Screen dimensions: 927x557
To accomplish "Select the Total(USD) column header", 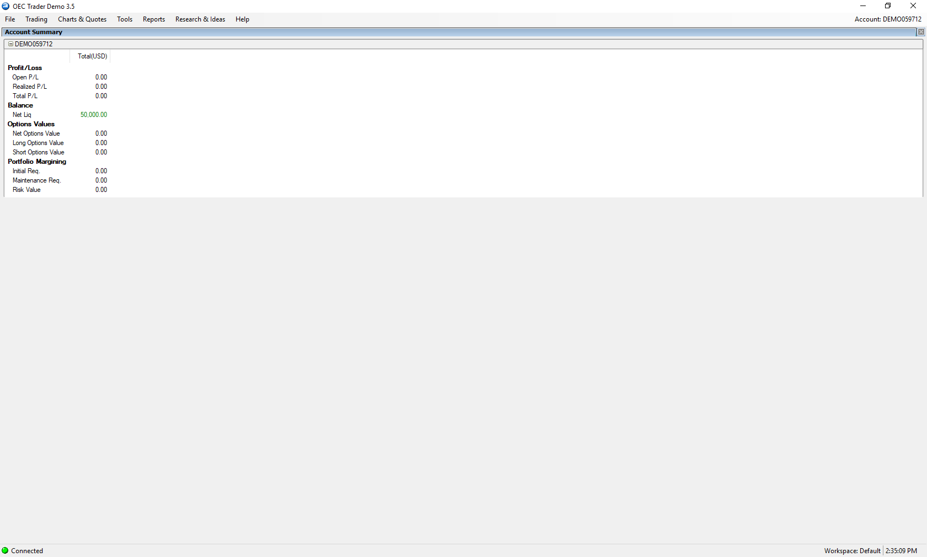I will 92,56.
